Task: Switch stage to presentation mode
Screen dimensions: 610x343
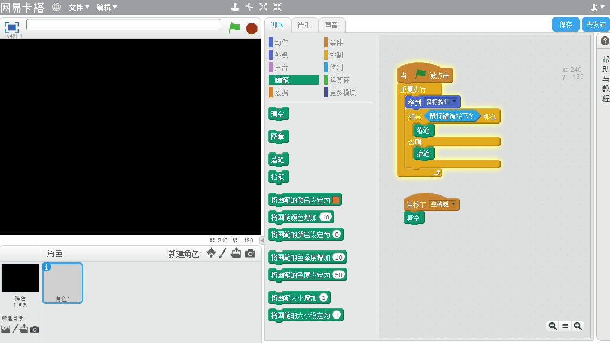Action: pos(11,28)
